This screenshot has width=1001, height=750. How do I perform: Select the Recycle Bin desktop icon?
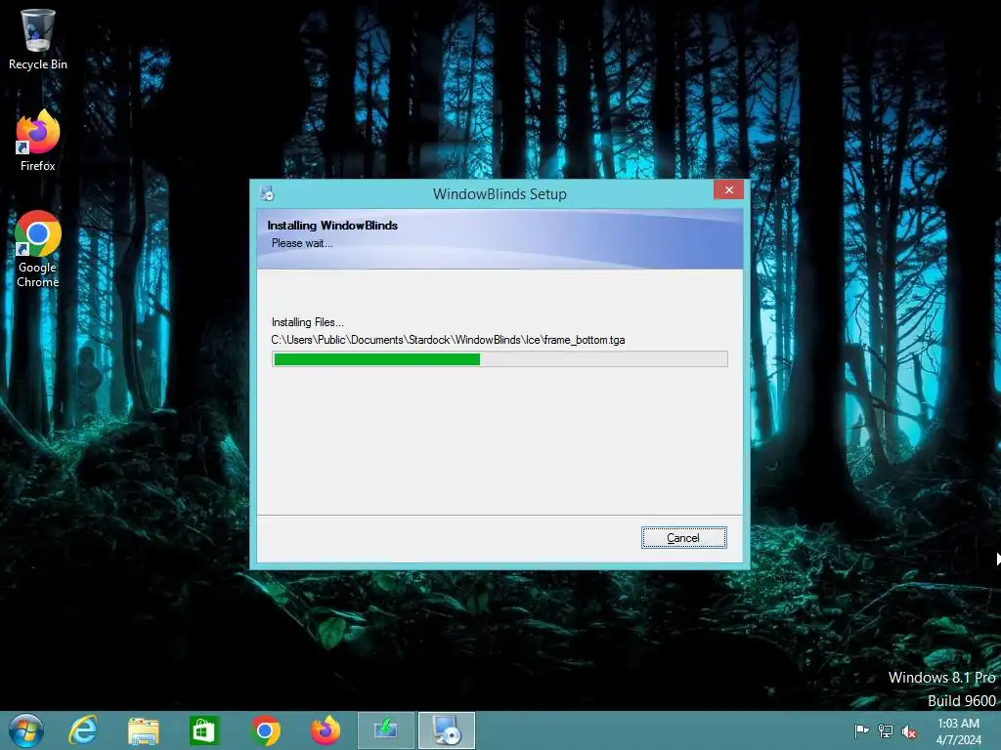tap(38, 39)
